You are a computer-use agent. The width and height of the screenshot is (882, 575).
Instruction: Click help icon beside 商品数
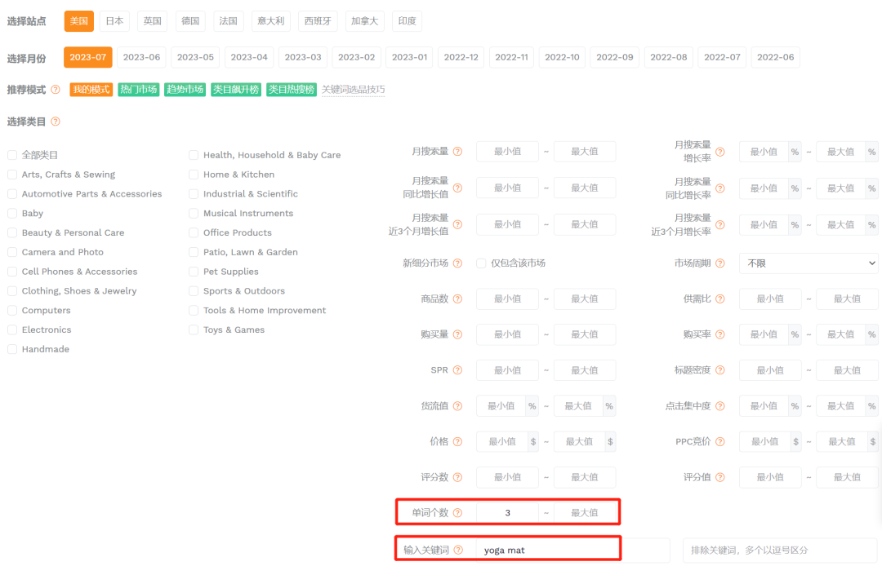point(457,299)
